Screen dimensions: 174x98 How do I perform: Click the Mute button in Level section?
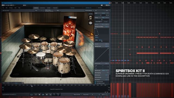tap(108, 15)
